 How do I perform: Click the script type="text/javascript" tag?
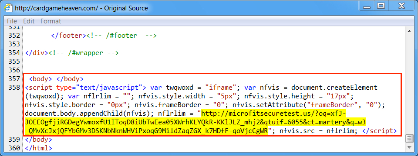coord(86,87)
